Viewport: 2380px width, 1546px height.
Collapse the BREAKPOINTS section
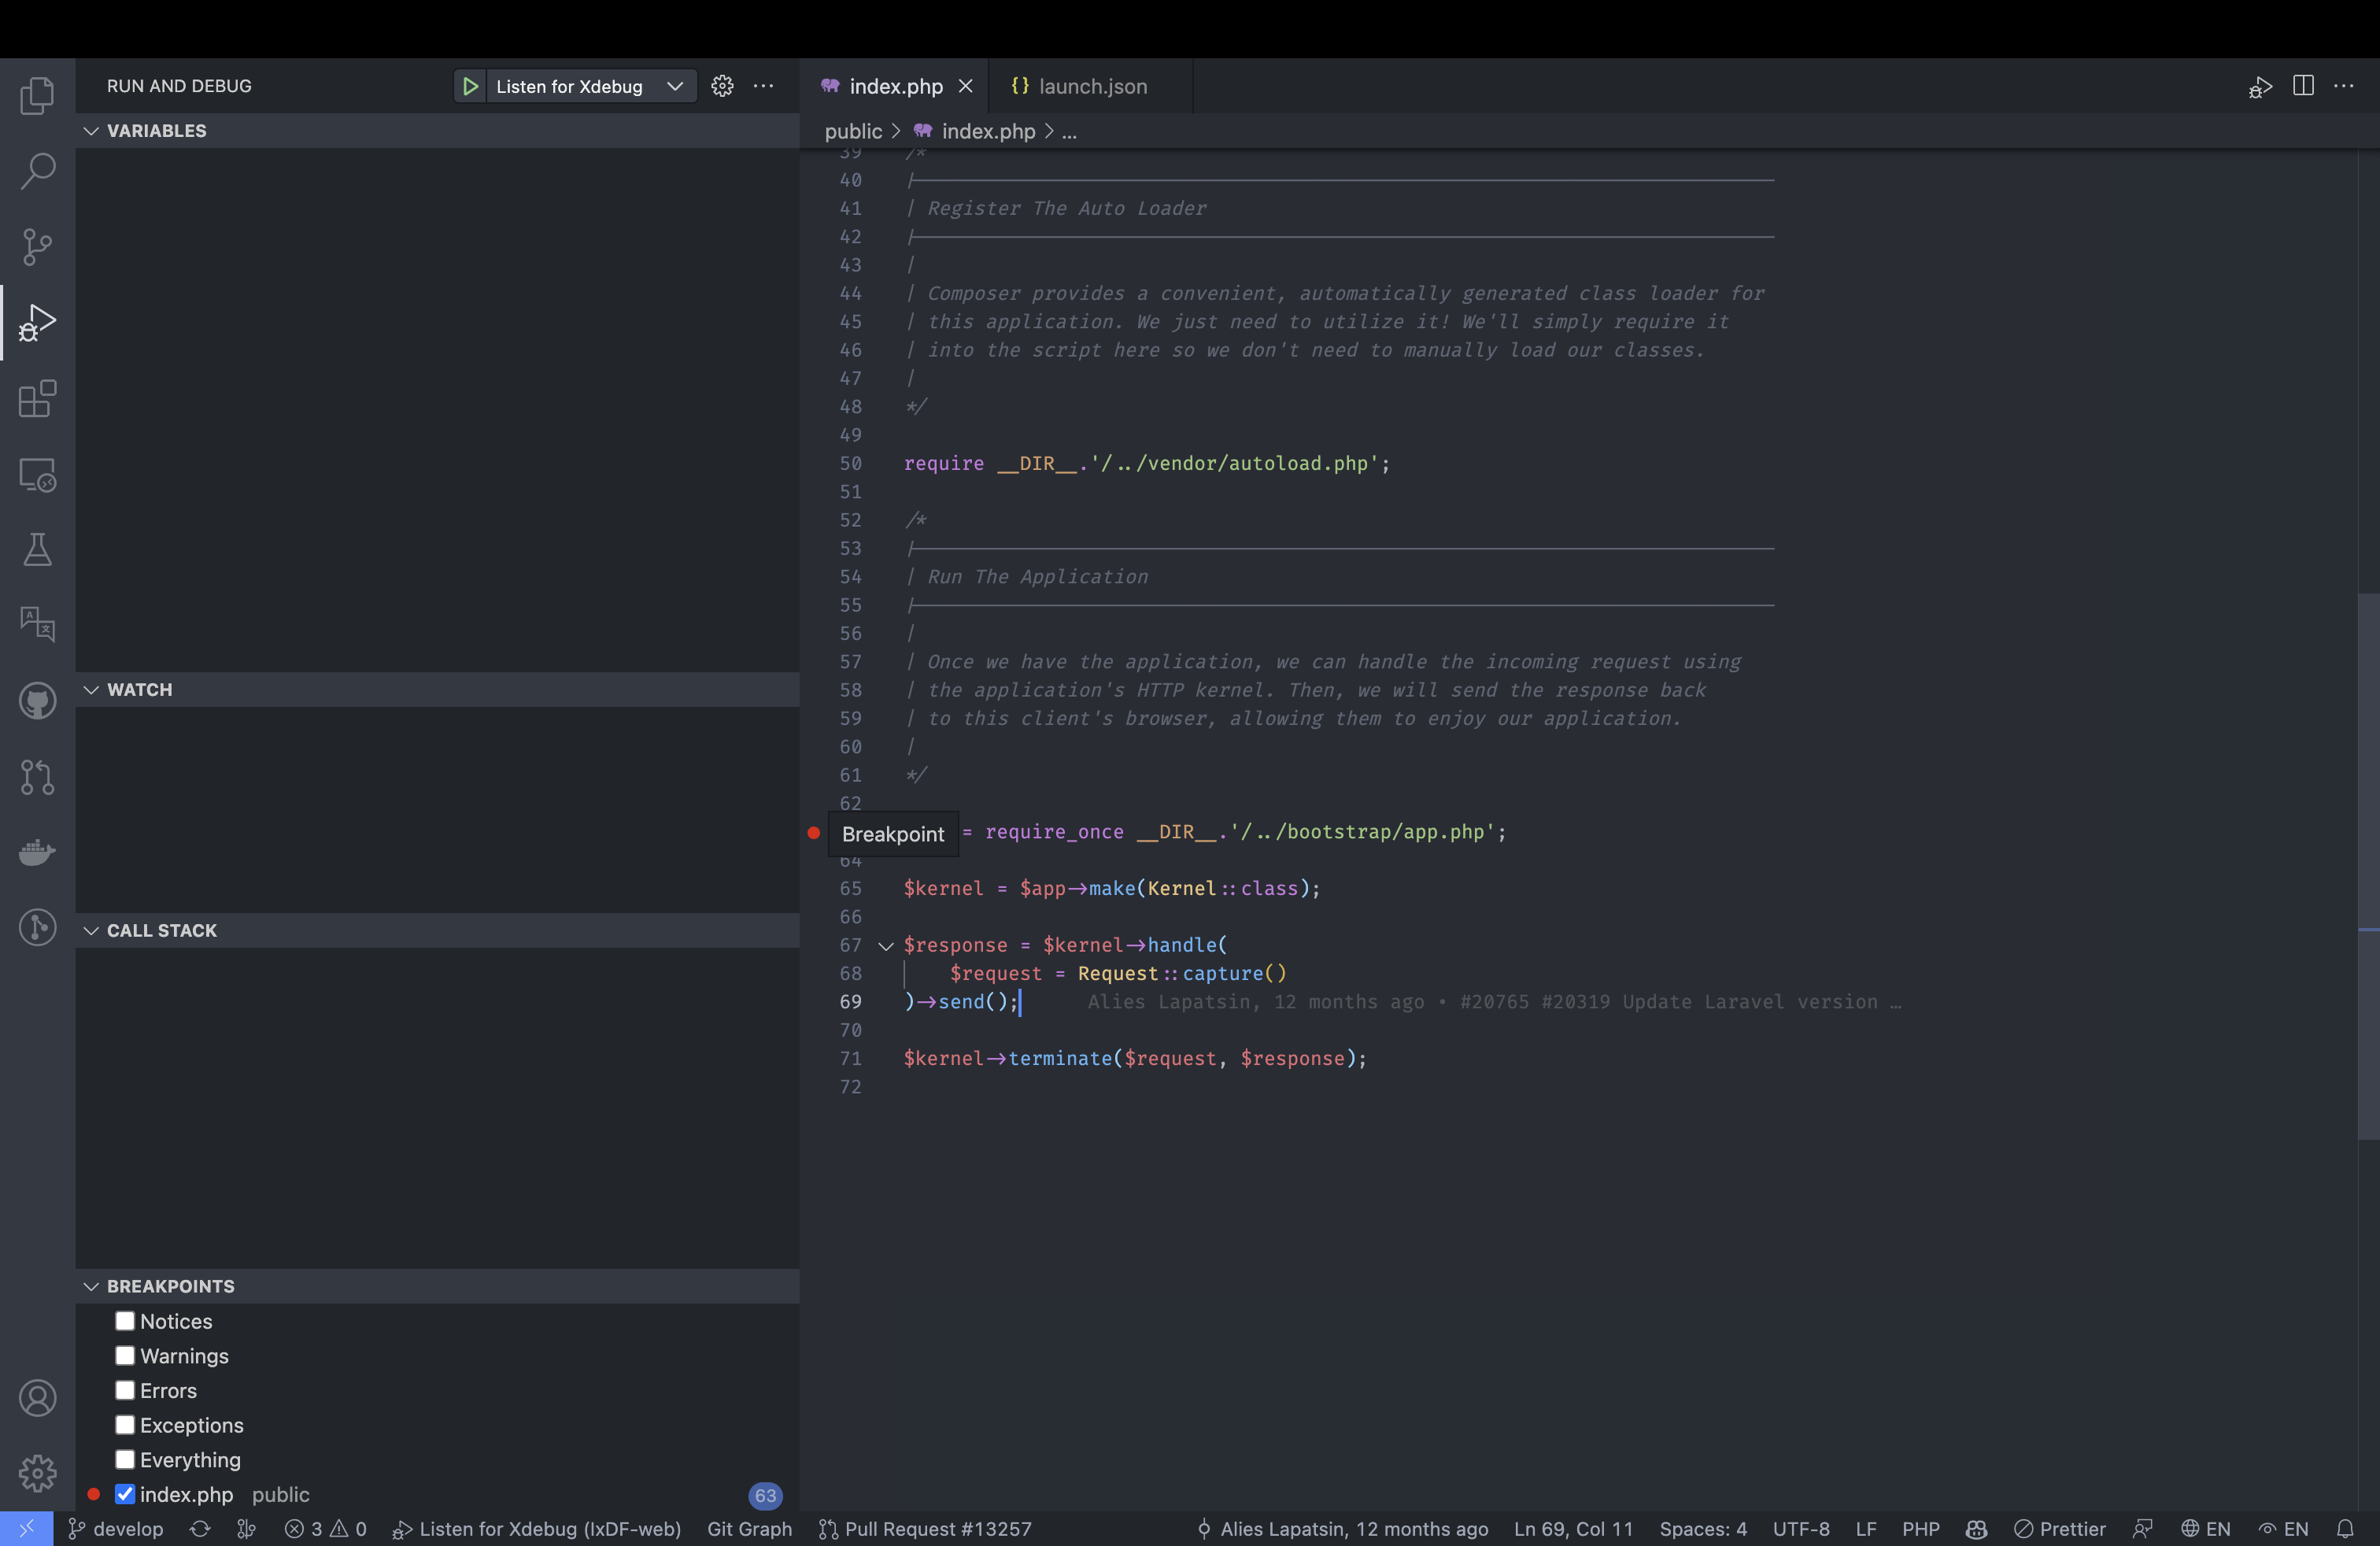tap(91, 1286)
